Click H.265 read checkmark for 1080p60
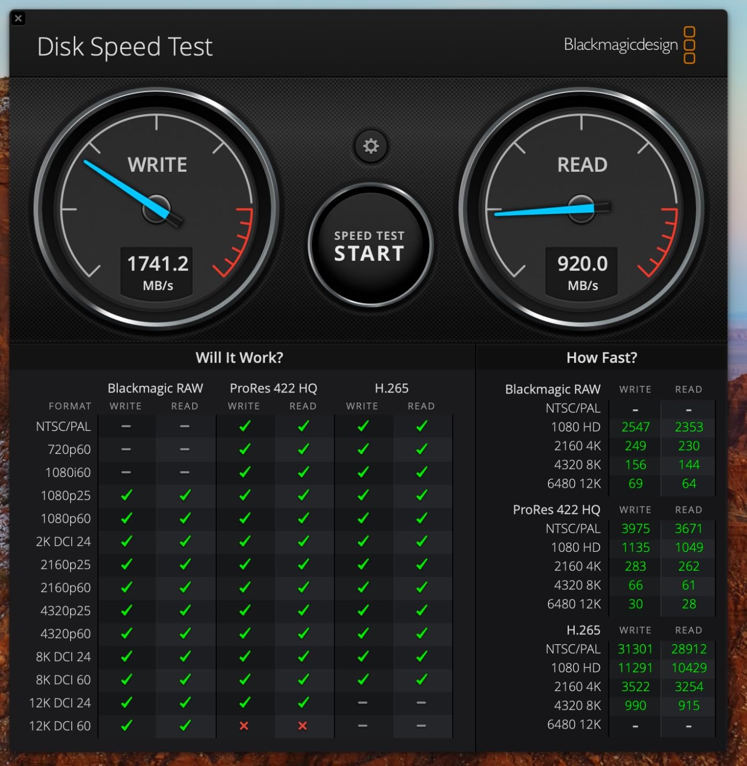Viewport: 747px width, 766px height. 422,518
